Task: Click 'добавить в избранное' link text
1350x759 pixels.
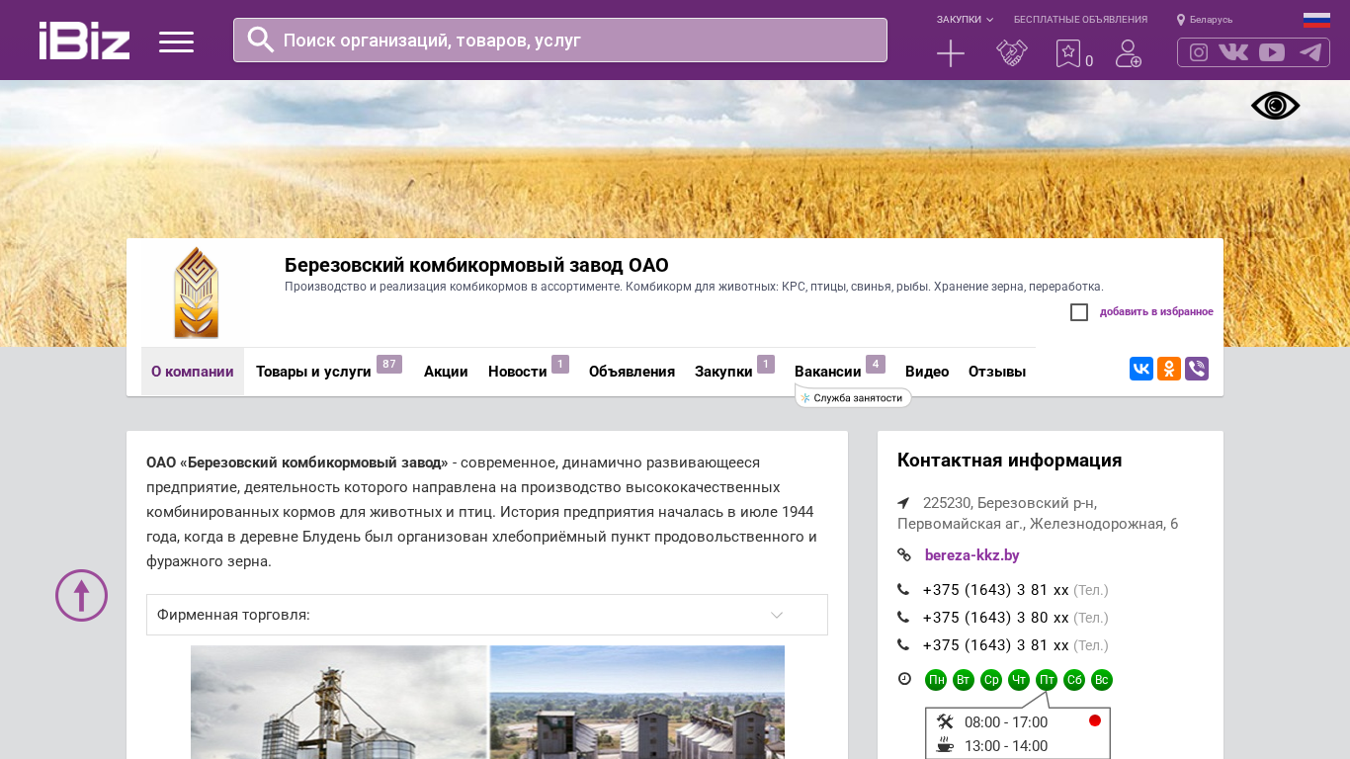Action: tap(1156, 312)
